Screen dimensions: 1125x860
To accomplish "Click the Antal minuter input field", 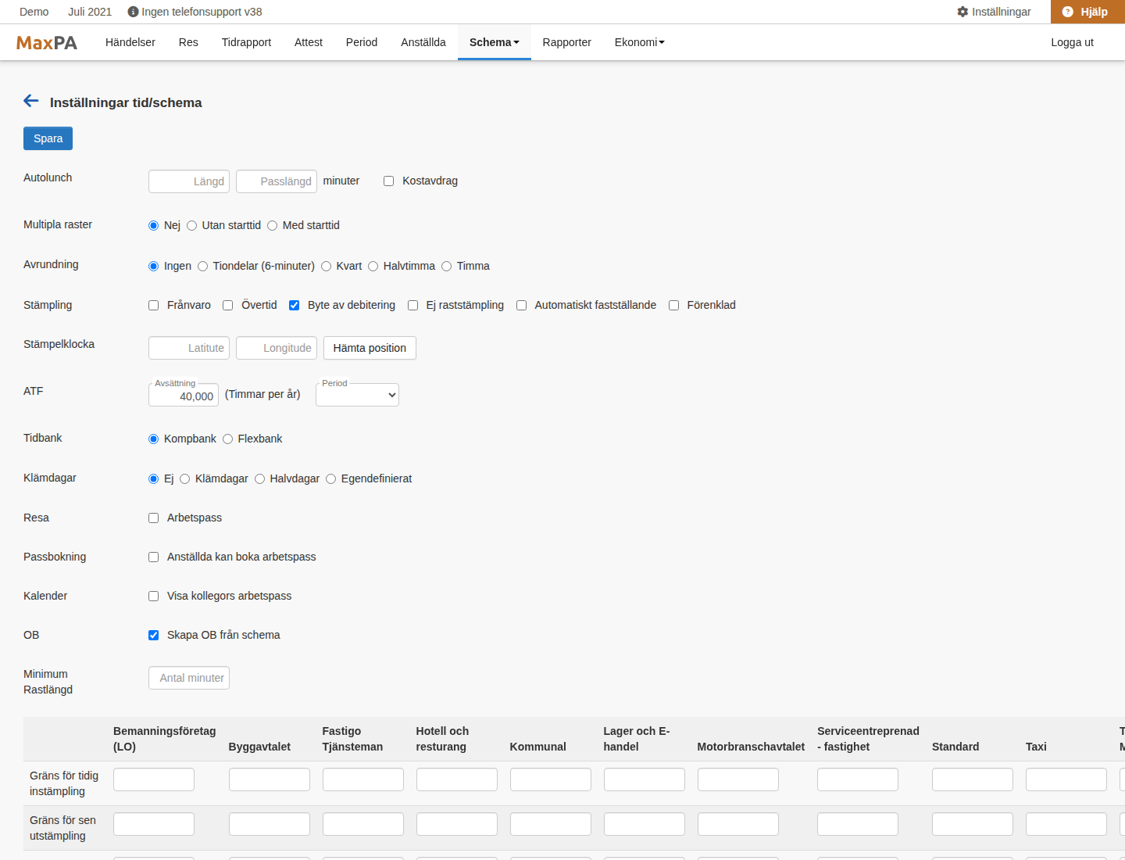I will 189,678.
